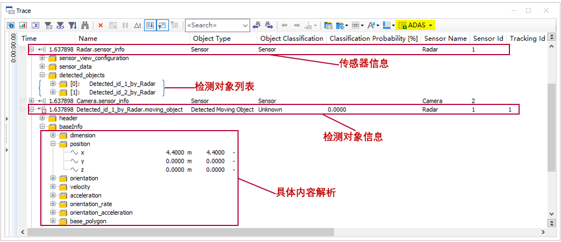Click the folder-with-globe toolbar icon
The image size is (561, 242).
click(x=340, y=25)
